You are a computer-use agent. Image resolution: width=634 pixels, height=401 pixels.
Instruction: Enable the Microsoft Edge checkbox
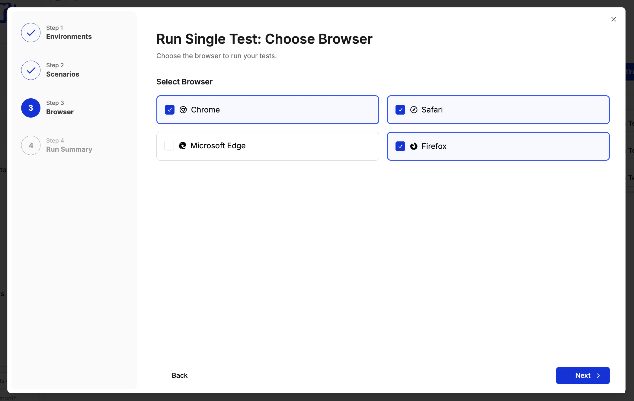169,146
